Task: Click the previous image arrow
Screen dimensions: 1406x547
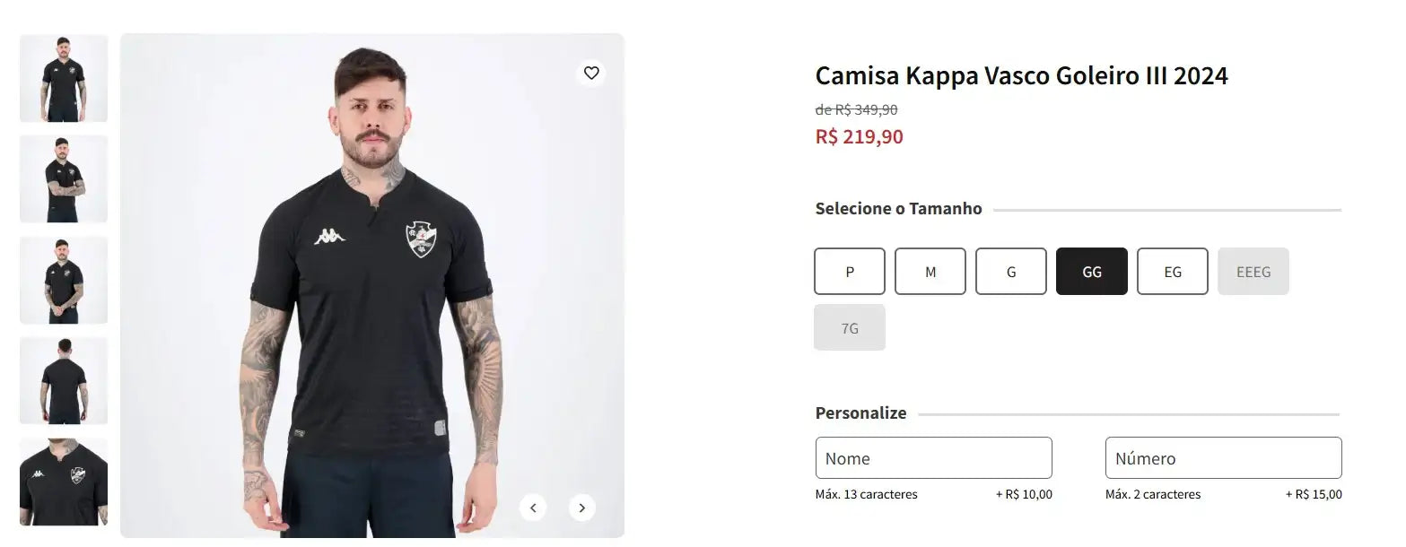Action: click(533, 507)
